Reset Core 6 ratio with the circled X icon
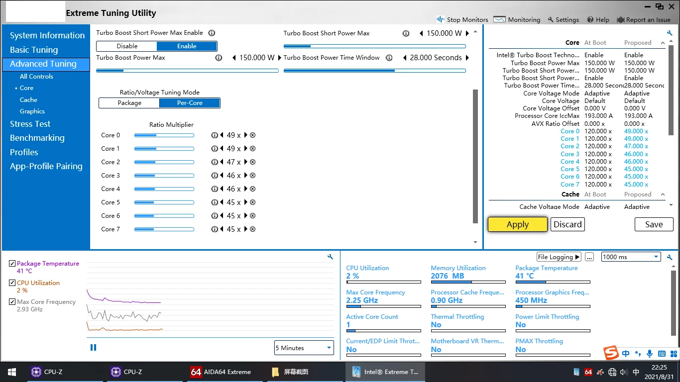The height and width of the screenshot is (382, 680). point(252,216)
